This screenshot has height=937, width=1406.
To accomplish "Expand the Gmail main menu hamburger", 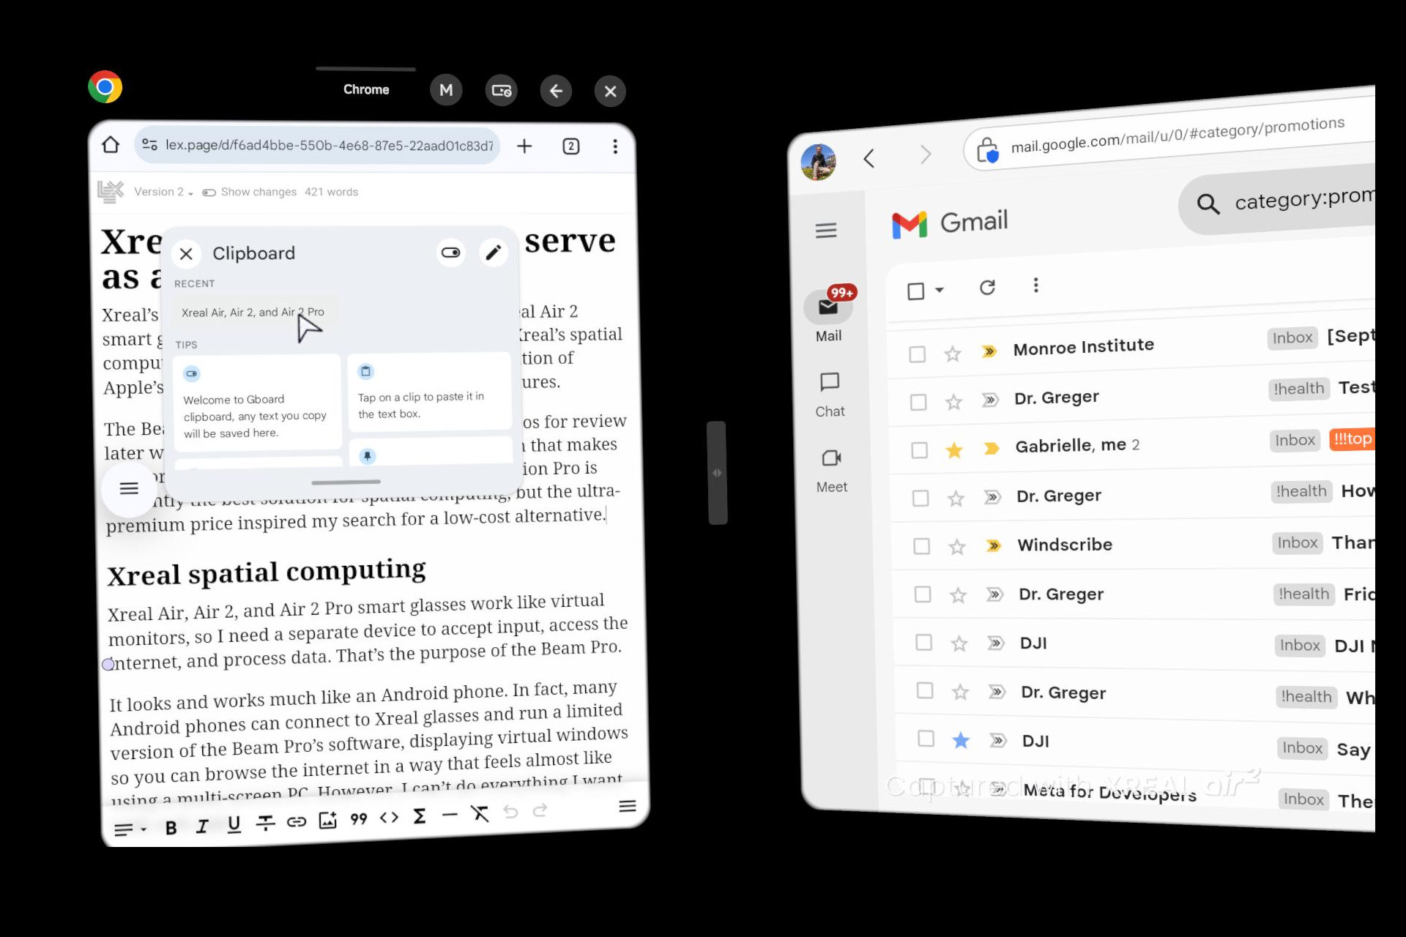I will click(x=825, y=229).
